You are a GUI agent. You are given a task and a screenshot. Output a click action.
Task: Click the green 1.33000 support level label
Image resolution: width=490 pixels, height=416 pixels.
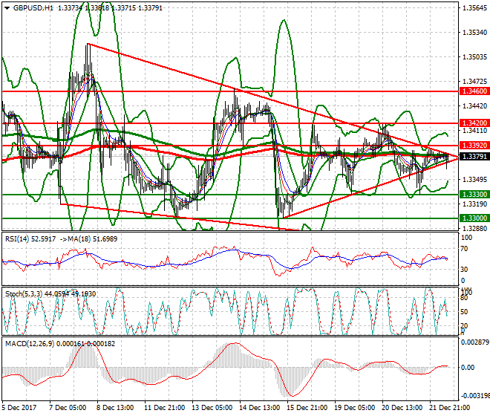pyautogui.click(x=474, y=218)
